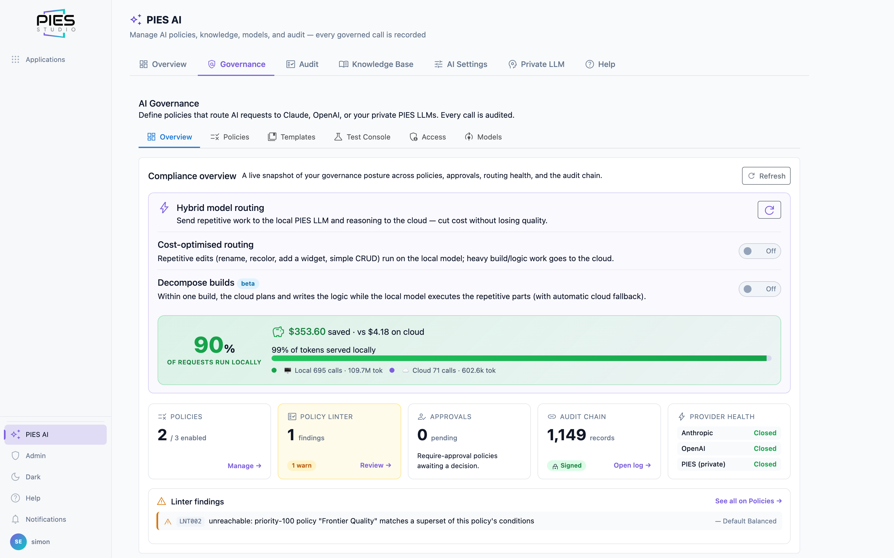Select the LNT002 unreachable finding row
Viewport: 894px width, 558px height.
(x=469, y=521)
